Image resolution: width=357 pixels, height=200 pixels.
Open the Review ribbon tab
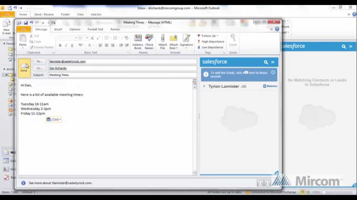coord(115,29)
